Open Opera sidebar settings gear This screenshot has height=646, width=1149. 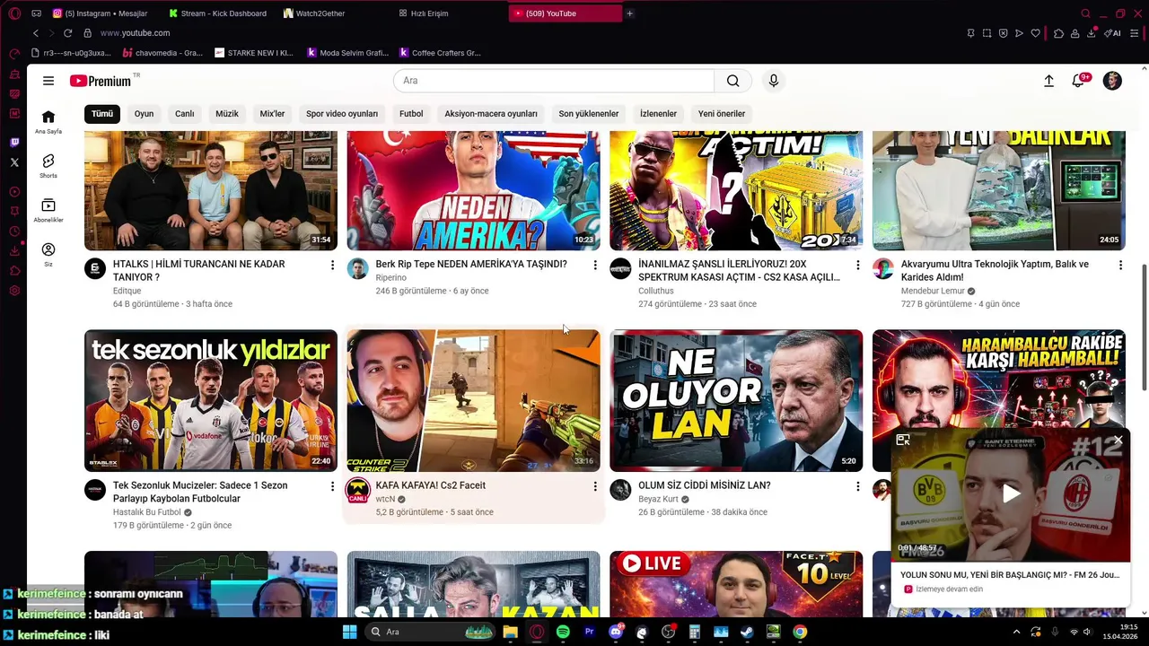click(x=14, y=291)
